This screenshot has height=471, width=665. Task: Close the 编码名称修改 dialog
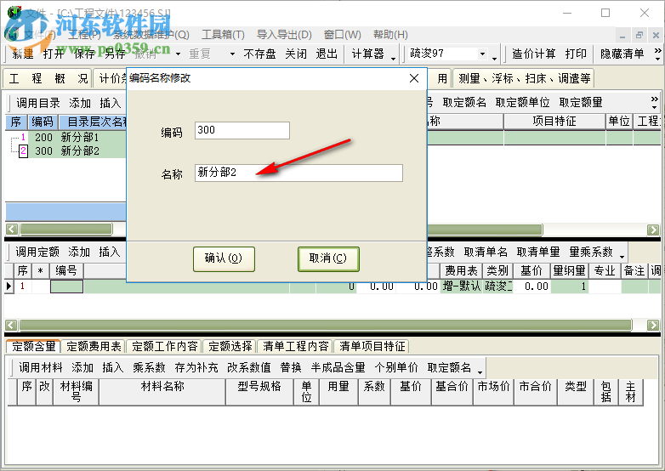[414, 78]
